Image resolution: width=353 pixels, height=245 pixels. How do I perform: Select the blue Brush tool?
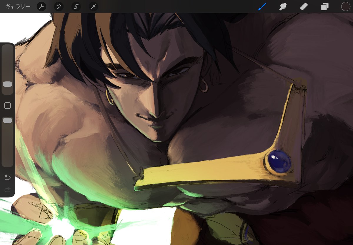(x=262, y=6)
